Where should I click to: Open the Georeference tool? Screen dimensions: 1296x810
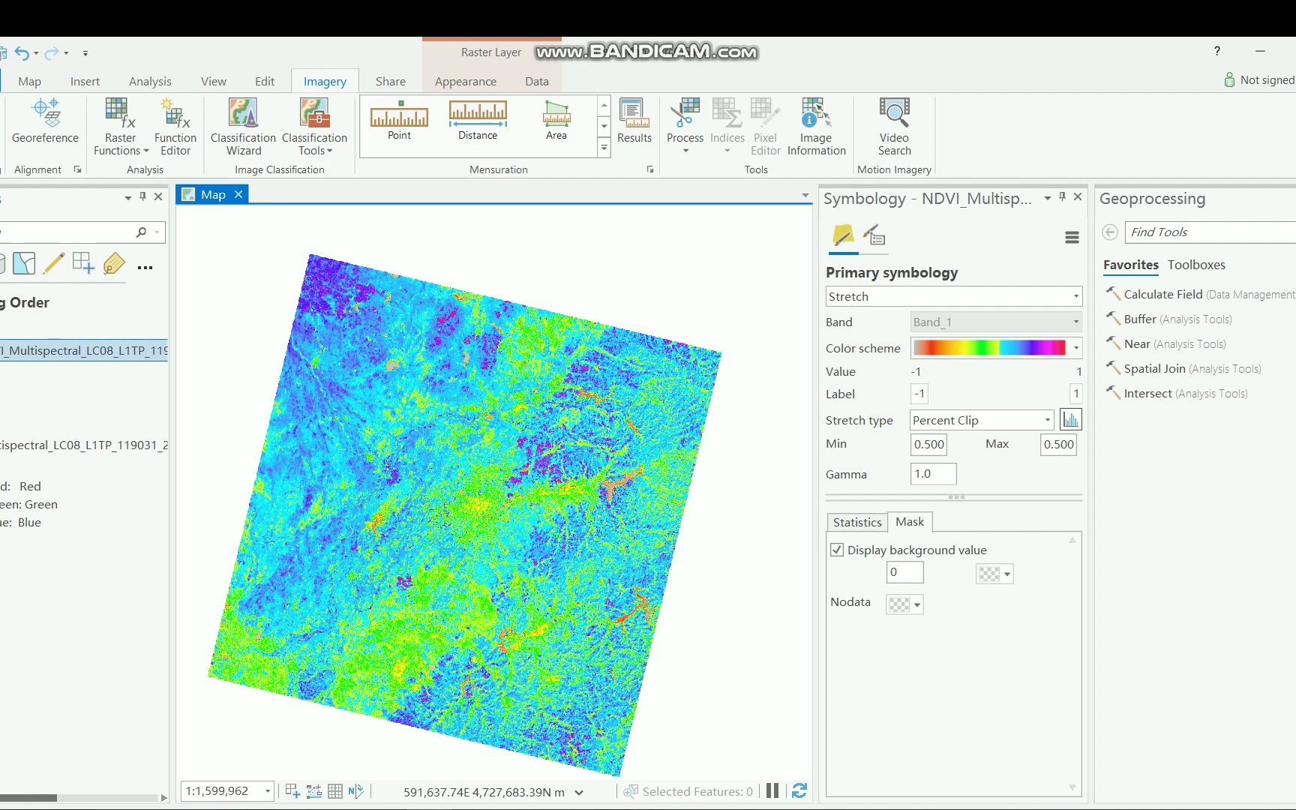click(x=45, y=125)
